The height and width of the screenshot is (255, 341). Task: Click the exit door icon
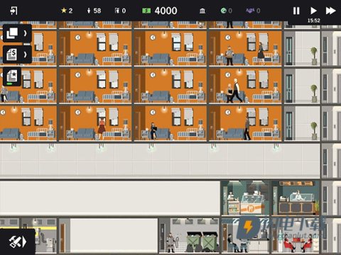pos(13,11)
